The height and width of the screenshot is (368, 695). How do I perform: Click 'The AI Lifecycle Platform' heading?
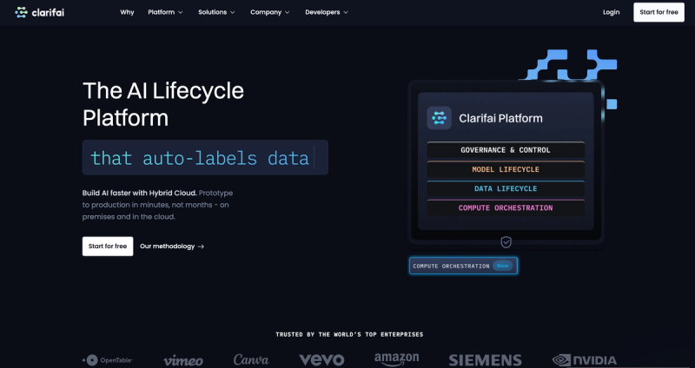[x=163, y=104]
